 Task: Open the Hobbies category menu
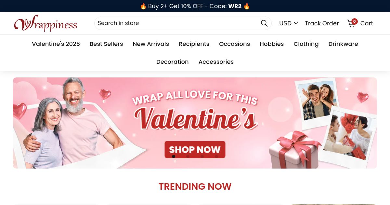click(x=272, y=44)
